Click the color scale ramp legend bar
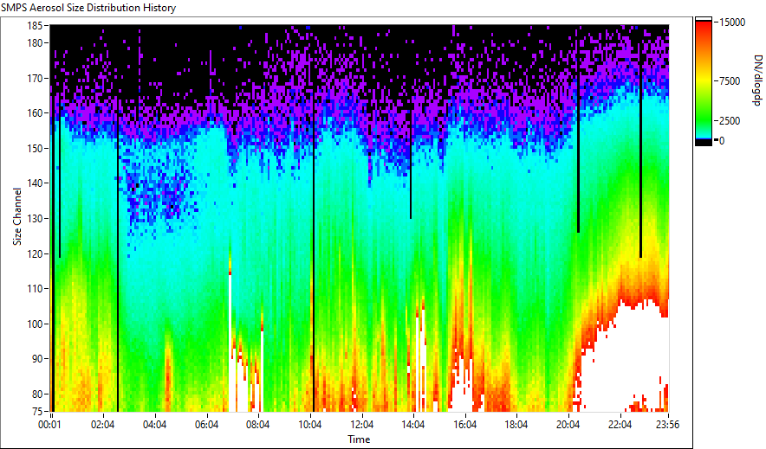 (x=704, y=81)
